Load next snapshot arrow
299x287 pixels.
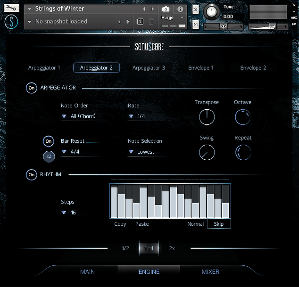(x=128, y=22)
